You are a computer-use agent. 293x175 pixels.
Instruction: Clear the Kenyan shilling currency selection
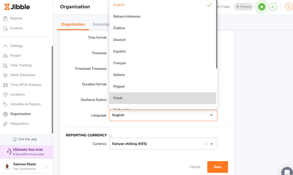206,144
